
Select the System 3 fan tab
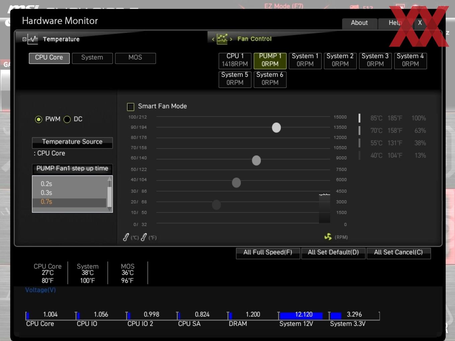coord(375,61)
